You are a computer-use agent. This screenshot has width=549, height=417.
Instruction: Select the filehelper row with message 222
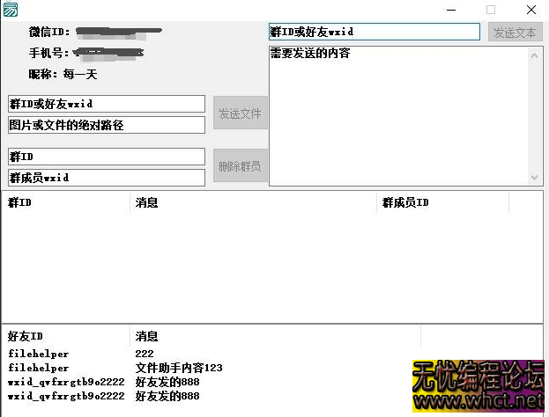[210, 354]
